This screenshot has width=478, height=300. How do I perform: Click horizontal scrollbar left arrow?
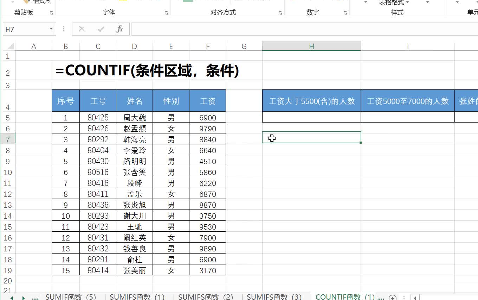(415, 298)
